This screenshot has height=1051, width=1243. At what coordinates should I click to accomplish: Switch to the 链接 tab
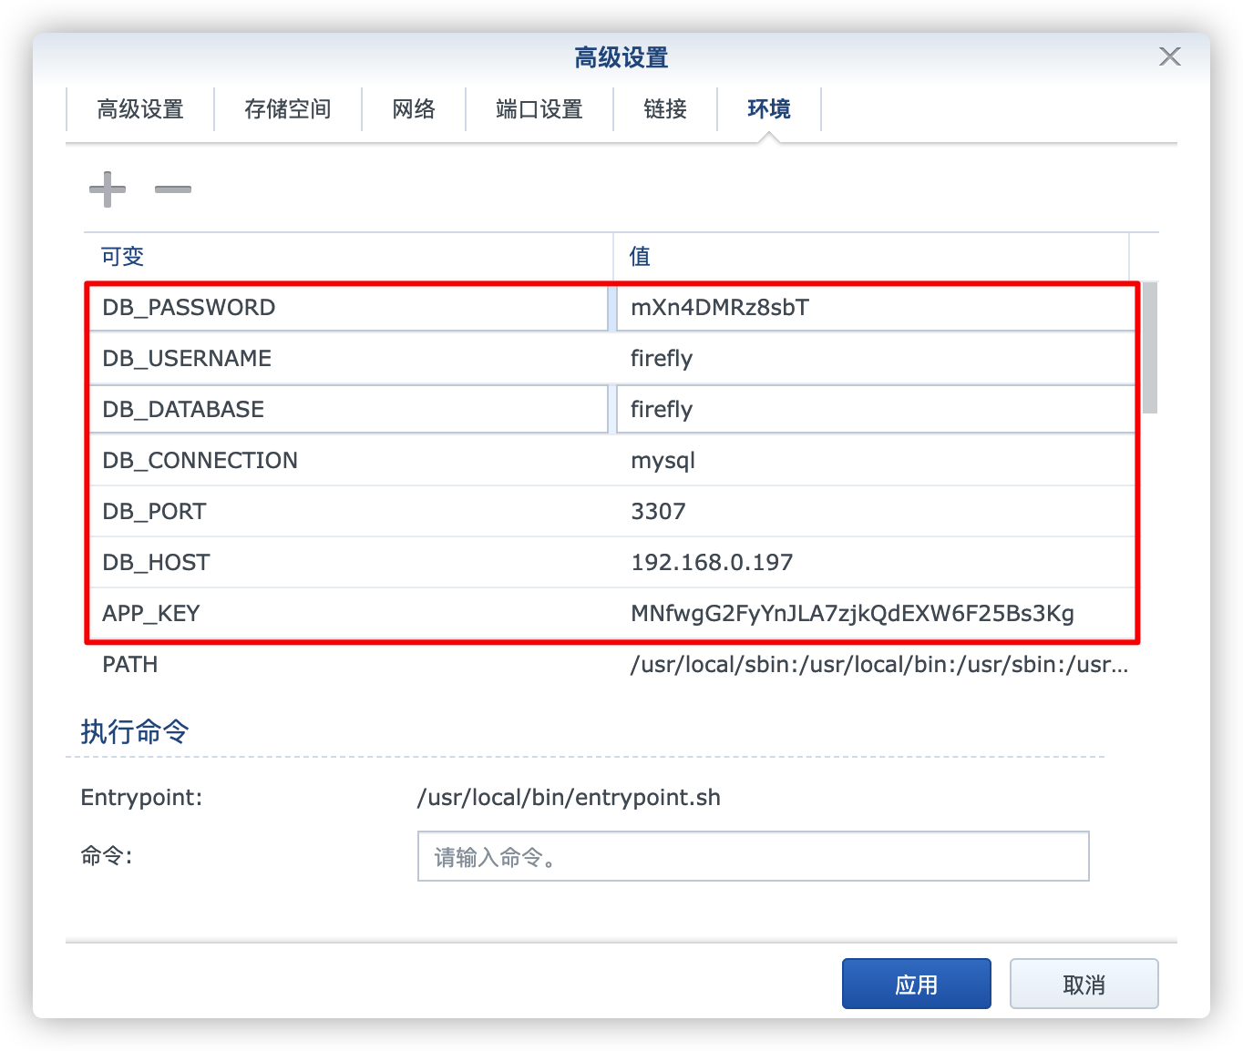[x=664, y=109]
